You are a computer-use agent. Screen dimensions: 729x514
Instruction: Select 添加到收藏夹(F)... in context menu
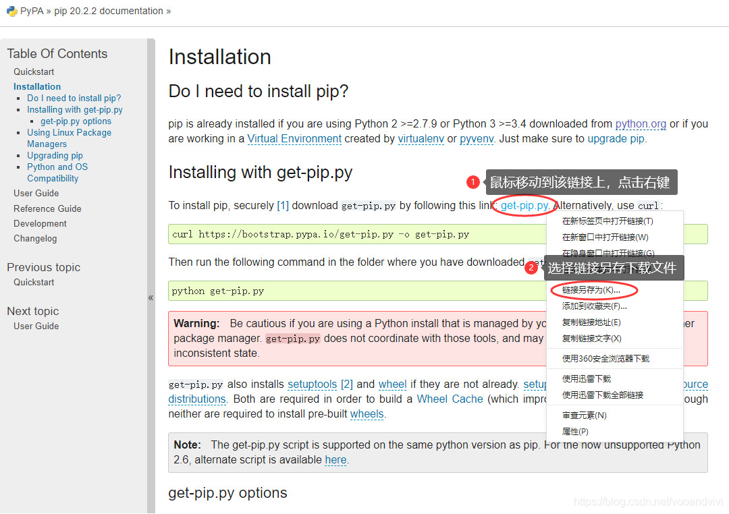tap(594, 306)
